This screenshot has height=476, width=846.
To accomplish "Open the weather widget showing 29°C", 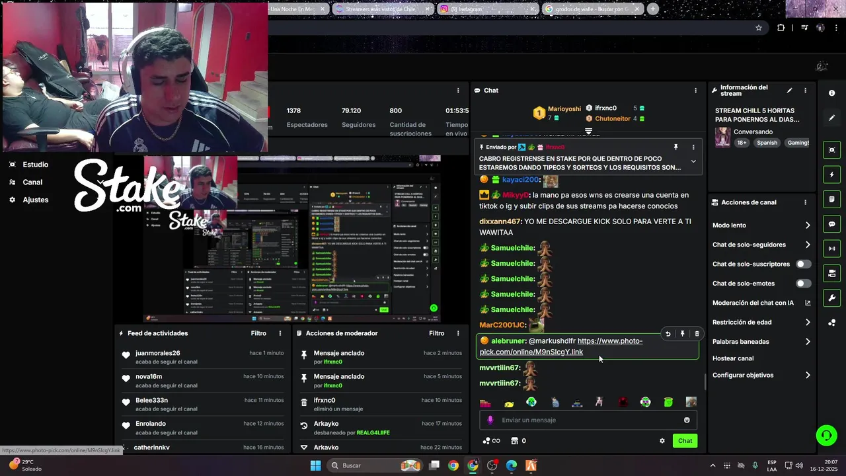I will (25, 465).
